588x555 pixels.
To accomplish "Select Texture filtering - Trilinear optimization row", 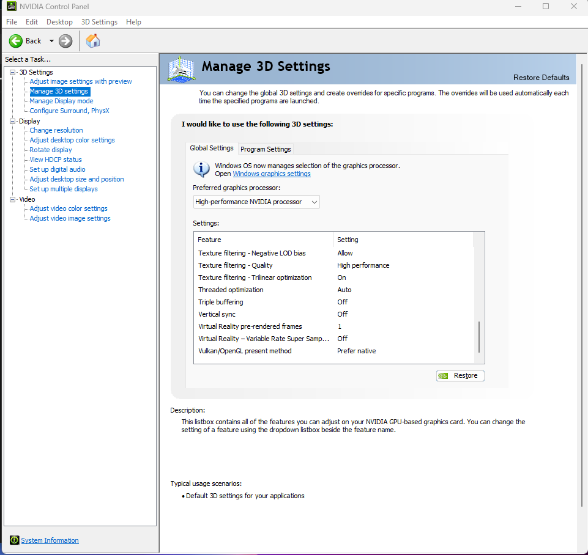I will pyautogui.click(x=333, y=277).
